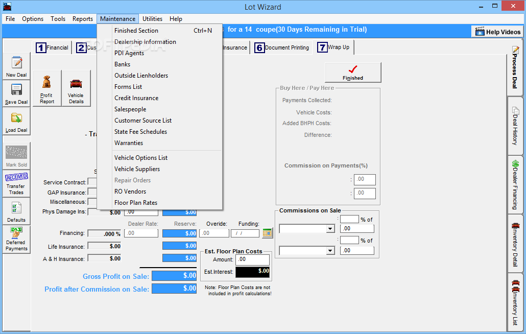Image resolution: width=526 pixels, height=334 pixels.
Task: Click the Gross Profit on Sale value
Action: (174, 276)
